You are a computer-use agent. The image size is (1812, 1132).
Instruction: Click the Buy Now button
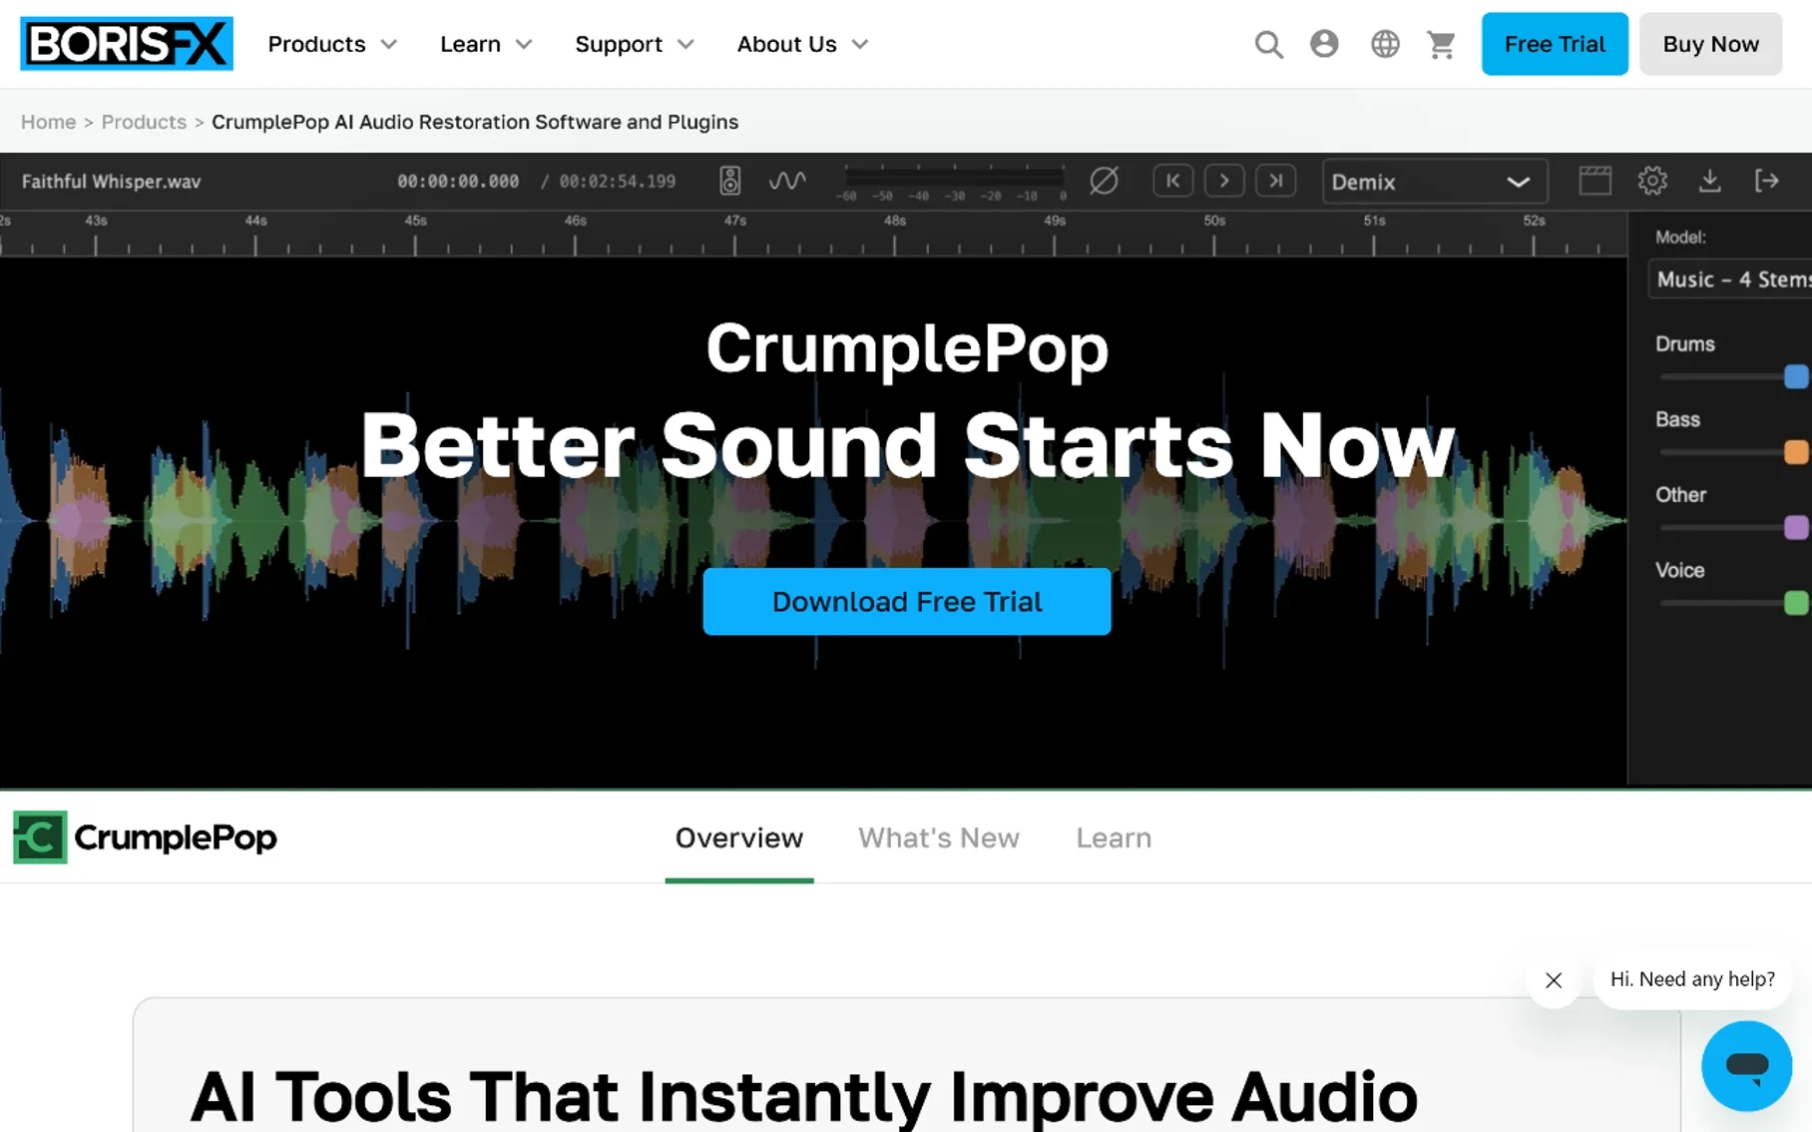point(1710,44)
